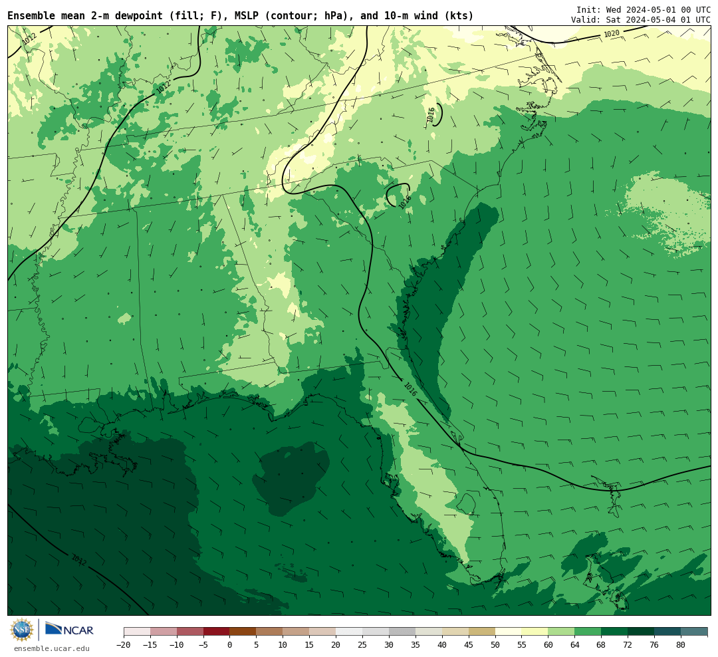
Task: Click the 35 colorbar tick label
Action: (x=416, y=645)
